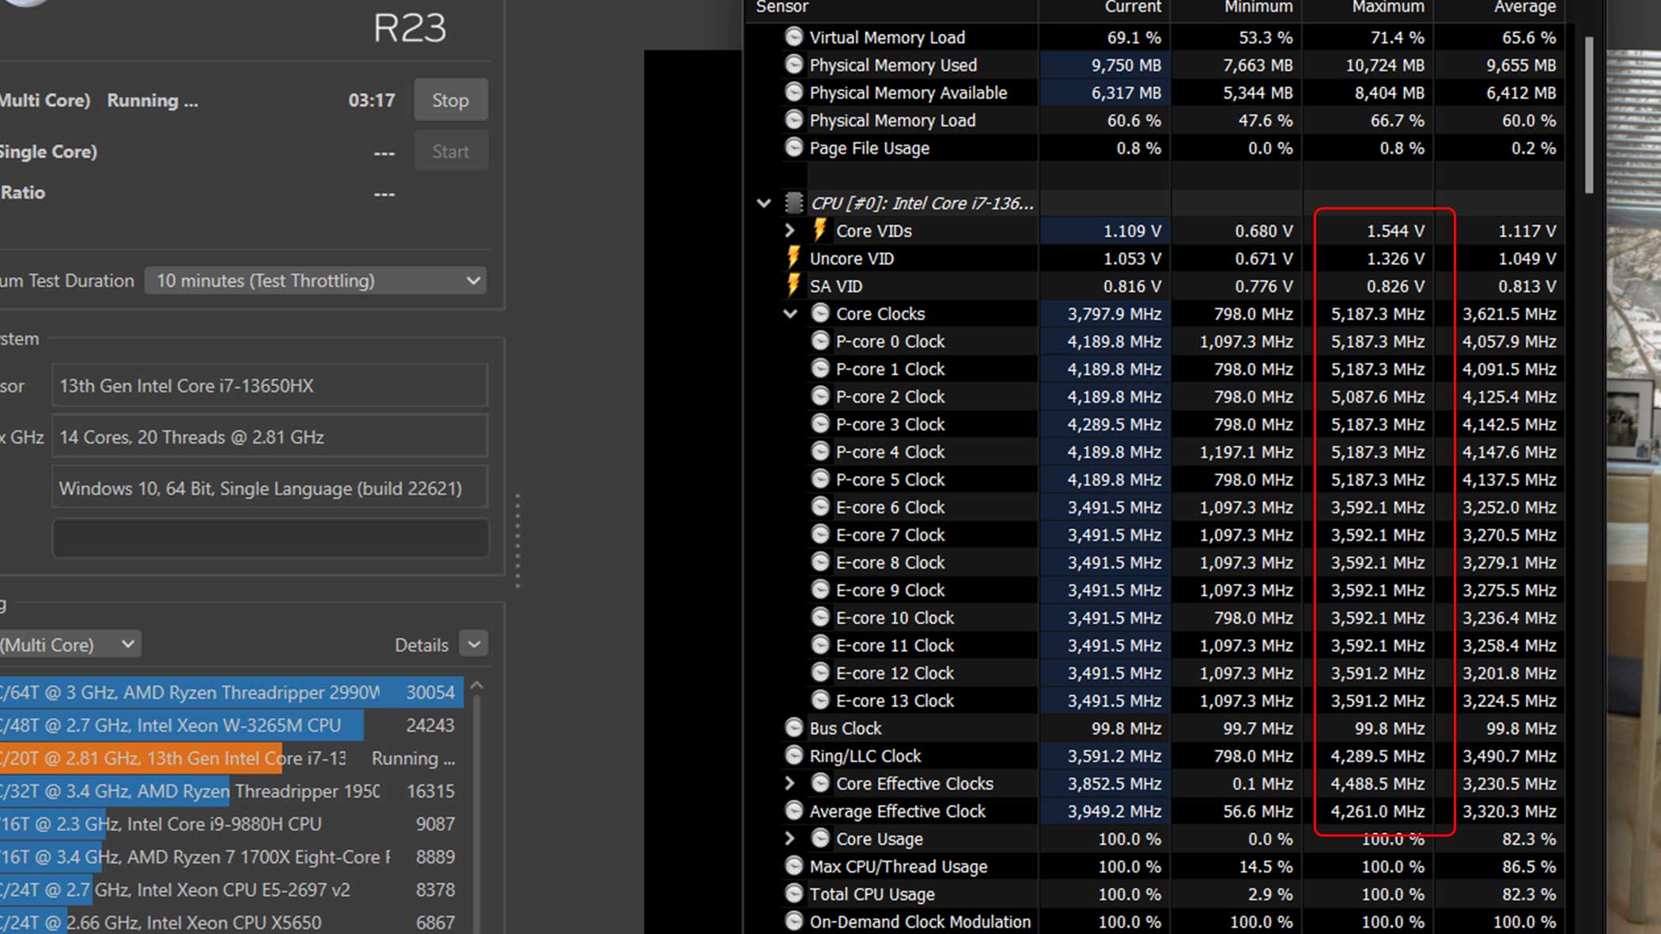Image resolution: width=1661 pixels, height=934 pixels.
Task: Expand the Core Usage row
Action: tap(789, 838)
